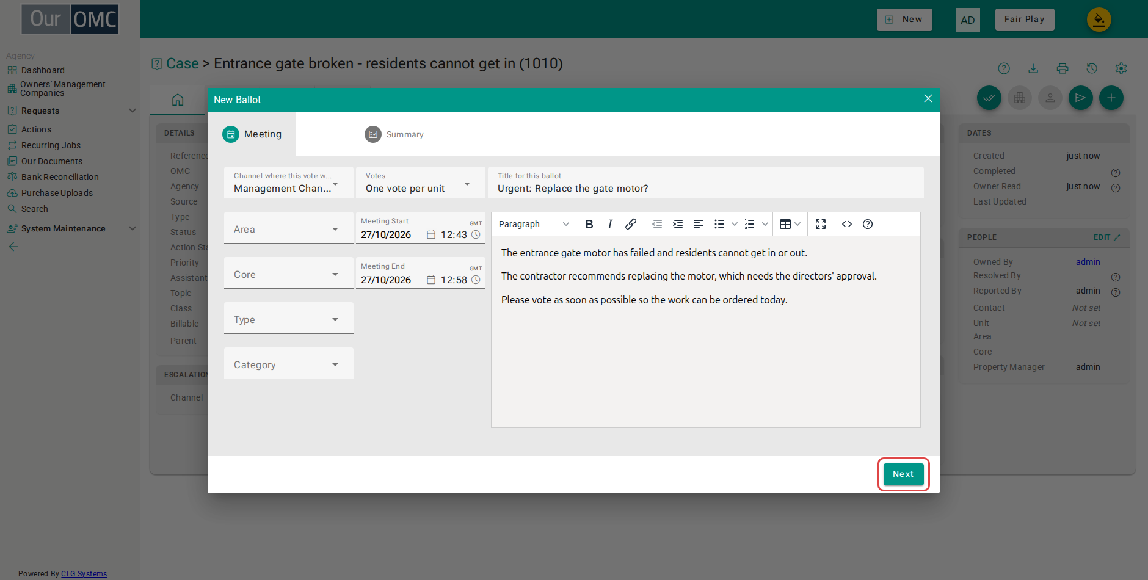The width and height of the screenshot is (1148, 580).
Task: Expand the Category dropdown
Action: tap(289, 363)
